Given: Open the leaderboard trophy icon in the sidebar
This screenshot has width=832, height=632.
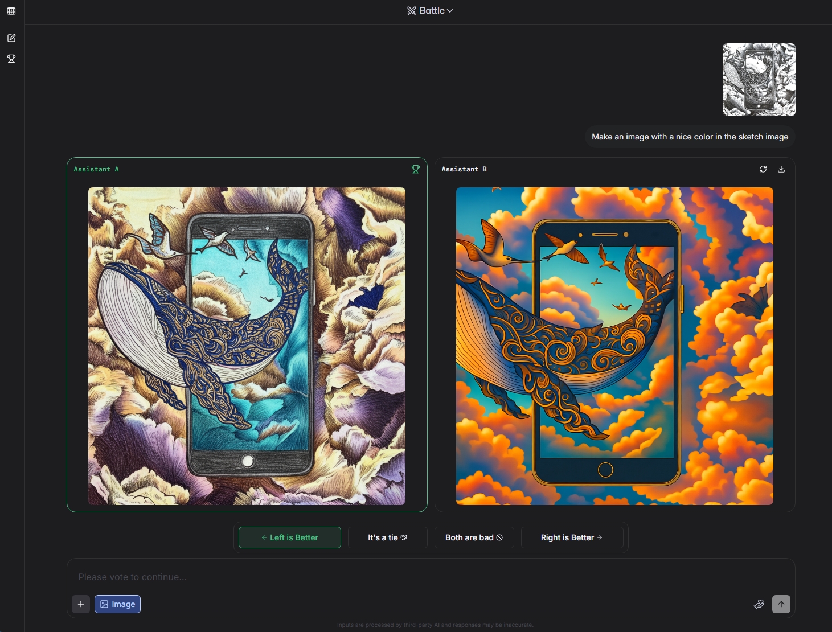Looking at the screenshot, I should [x=11, y=59].
